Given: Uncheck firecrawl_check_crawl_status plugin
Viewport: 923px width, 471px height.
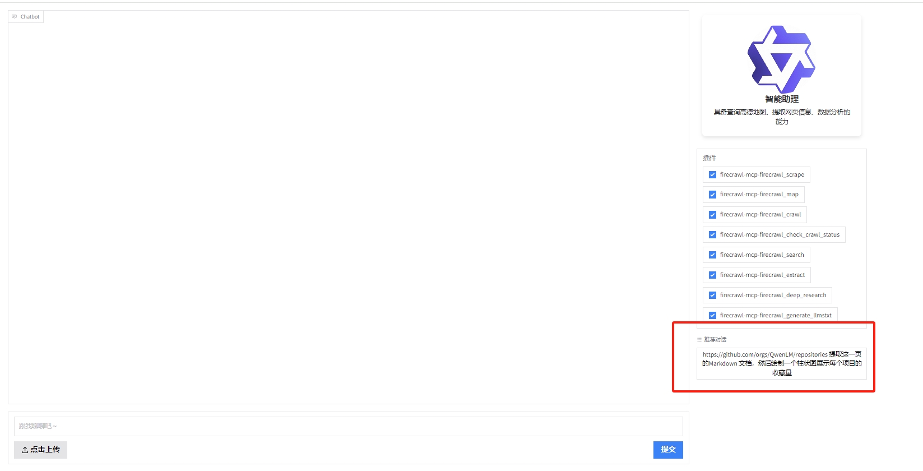Looking at the screenshot, I should 712,235.
